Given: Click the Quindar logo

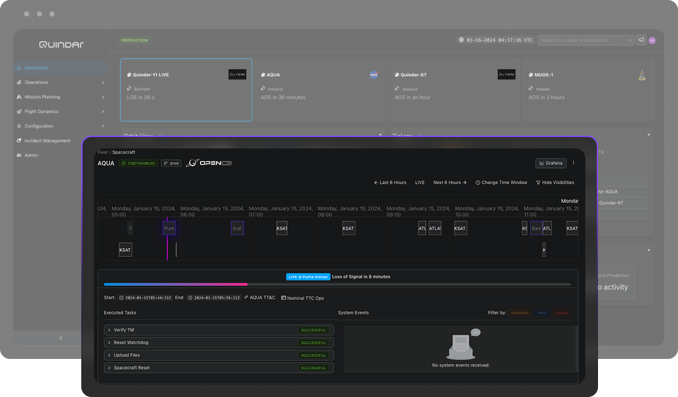Looking at the screenshot, I should pyautogui.click(x=62, y=44).
